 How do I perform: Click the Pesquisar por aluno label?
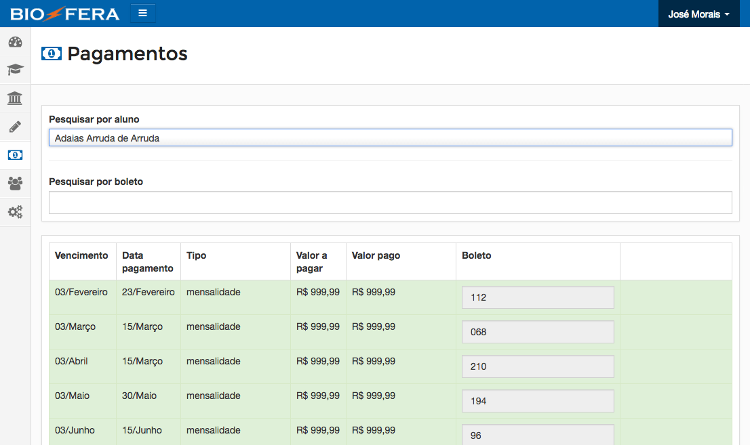(94, 119)
